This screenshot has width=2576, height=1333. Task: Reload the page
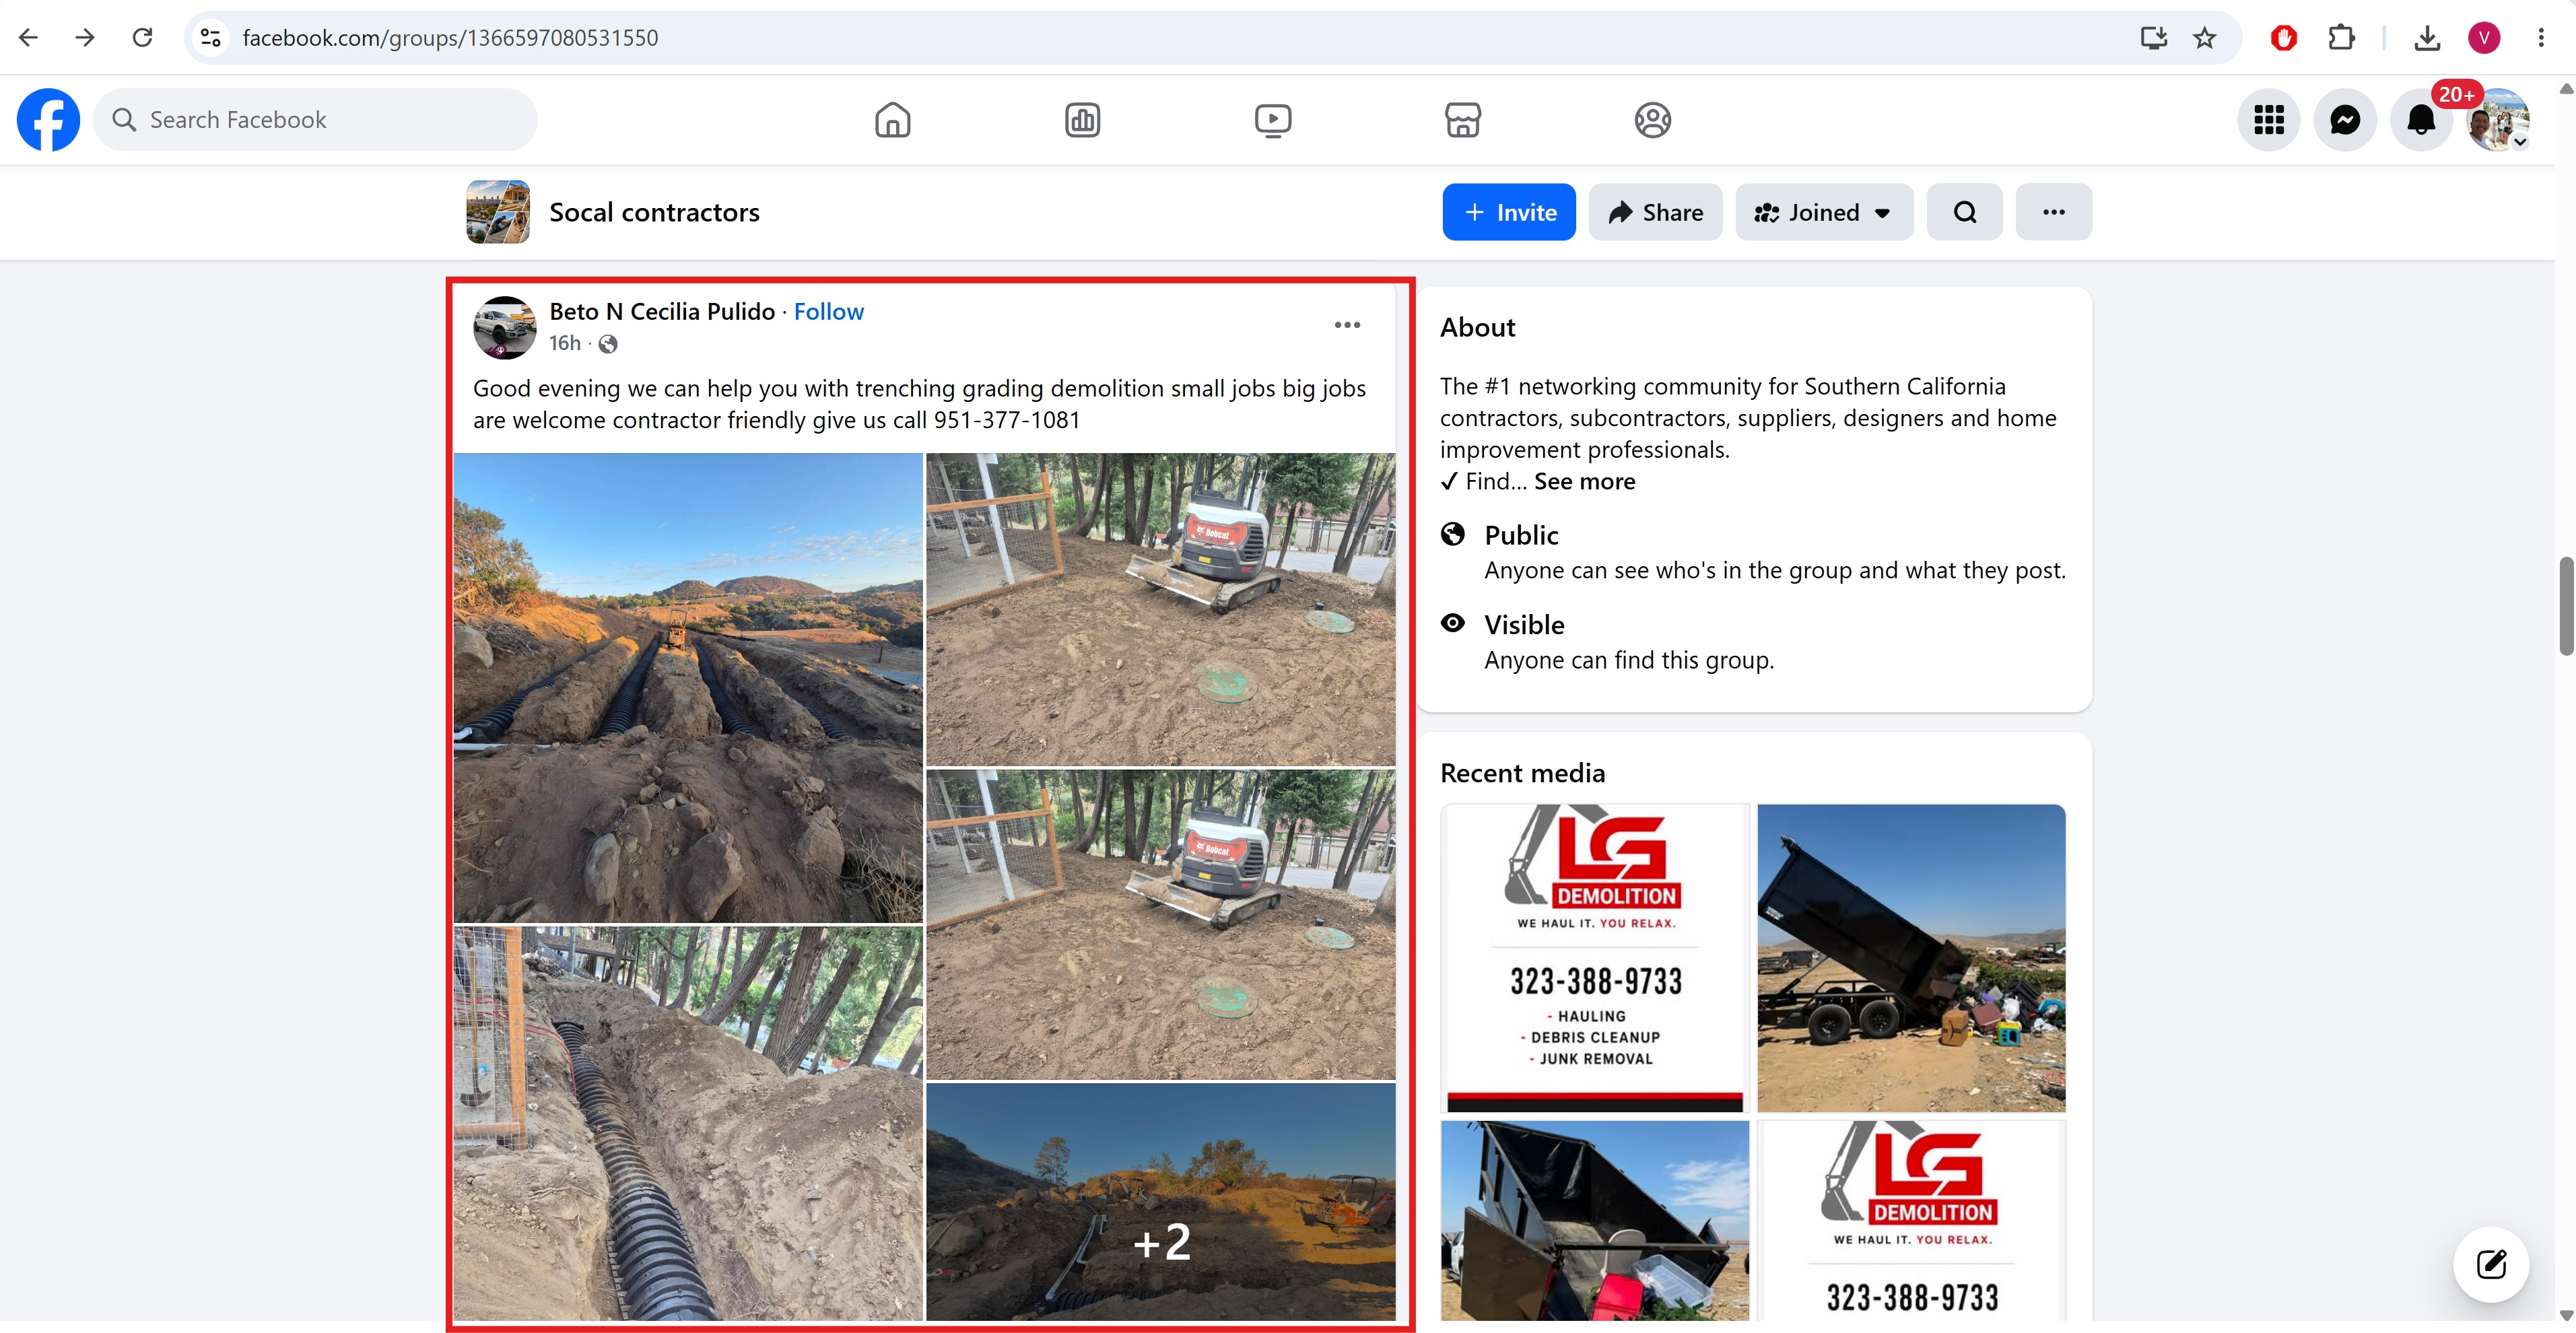coord(142,38)
